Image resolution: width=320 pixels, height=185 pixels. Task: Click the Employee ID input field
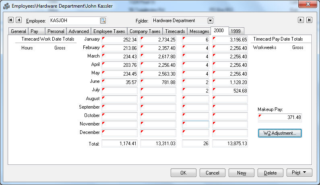coord(74,21)
